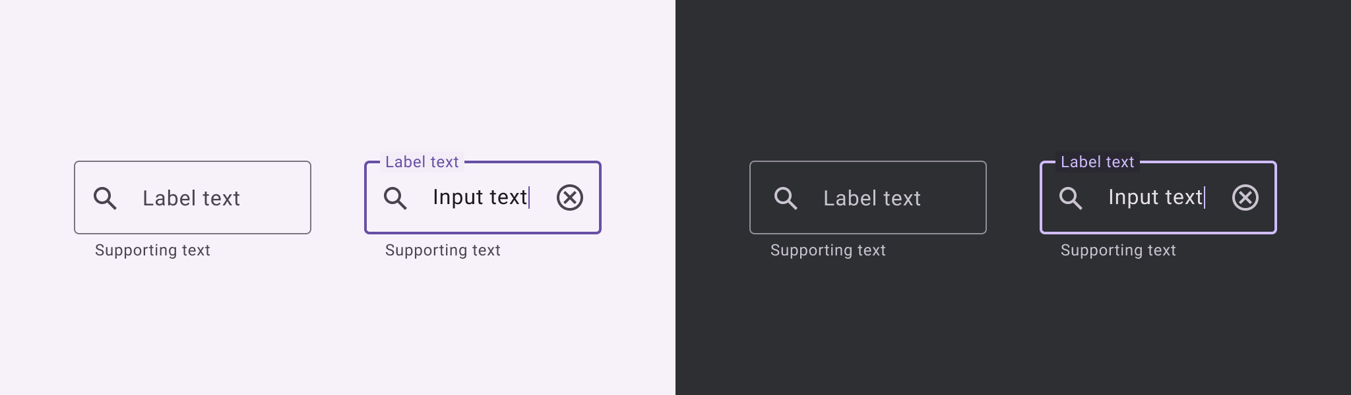The height and width of the screenshot is (395, 1351).
Task: Select the purple floating 'Label text' on light theme
Action: coord(422,162)
